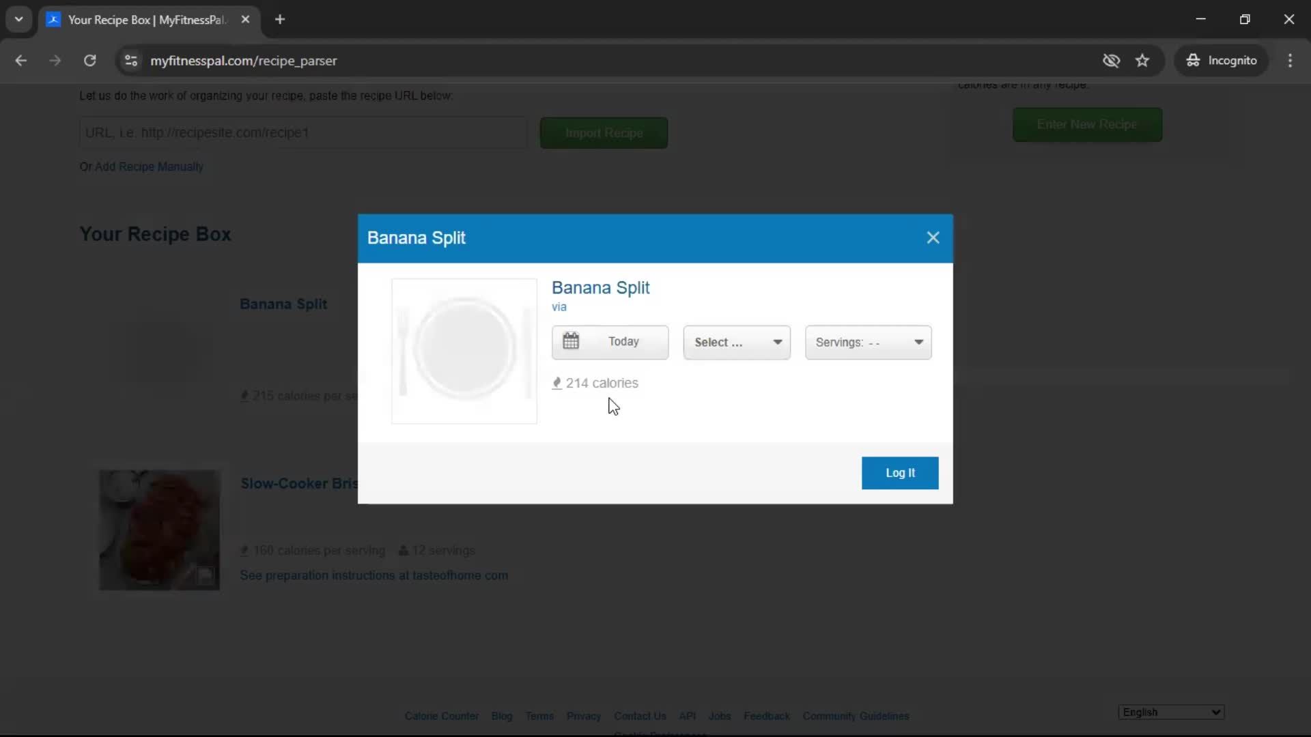Open the tab search dropdown
The height and width of the screenshot is (737, 1311).
19,19
